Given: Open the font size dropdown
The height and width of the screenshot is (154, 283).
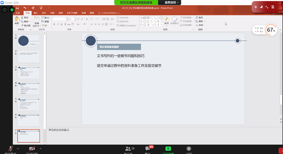Looking at the screenshot, I should tap(75, 19).
